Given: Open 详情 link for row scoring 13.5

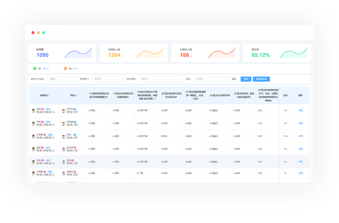Looking at the screenshot, I should 300,136.
